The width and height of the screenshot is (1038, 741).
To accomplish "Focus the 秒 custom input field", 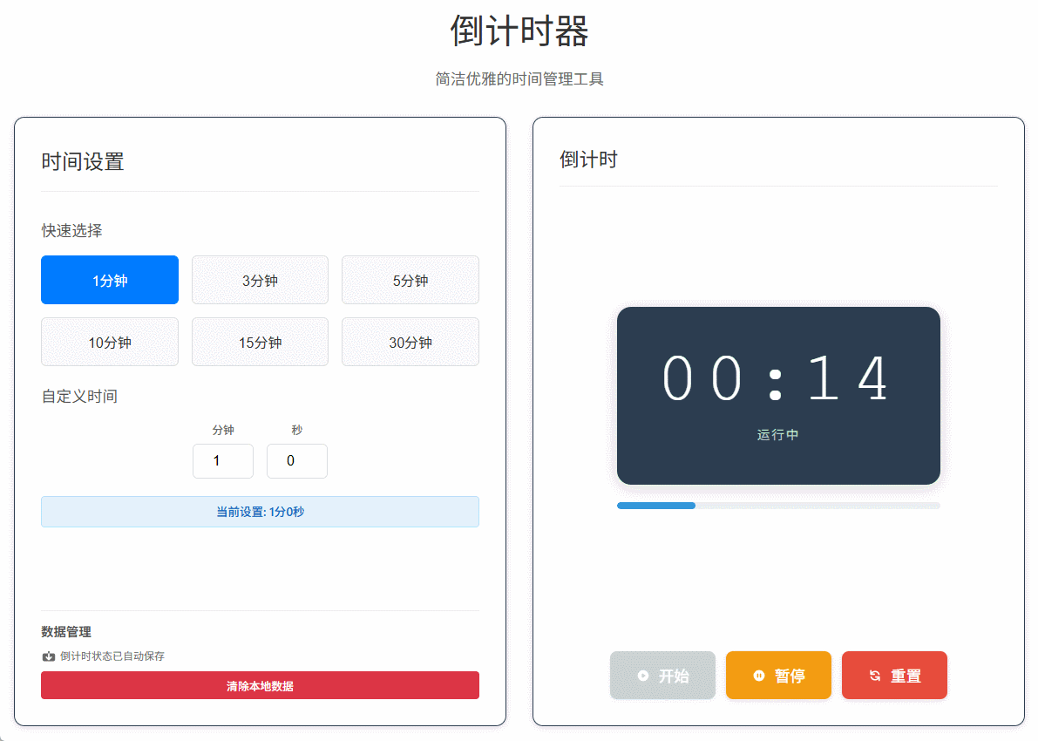I will pyautogui.click(x=296, y=461).
